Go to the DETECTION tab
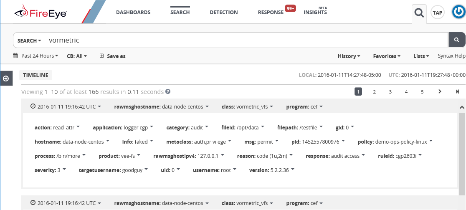The image size is (466, 210). tap(224, 13)
